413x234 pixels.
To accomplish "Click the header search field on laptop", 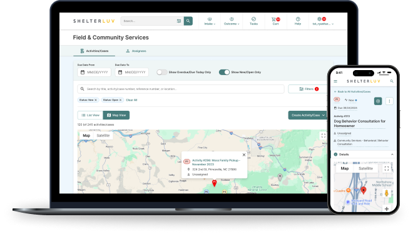I will [152, 21].
